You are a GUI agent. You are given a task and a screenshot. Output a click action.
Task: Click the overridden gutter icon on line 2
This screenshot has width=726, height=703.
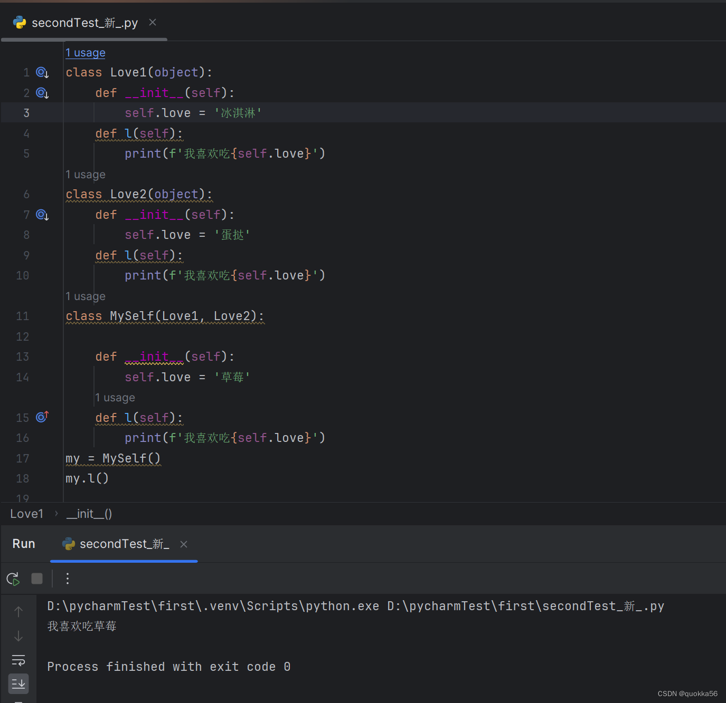point(42,93)
